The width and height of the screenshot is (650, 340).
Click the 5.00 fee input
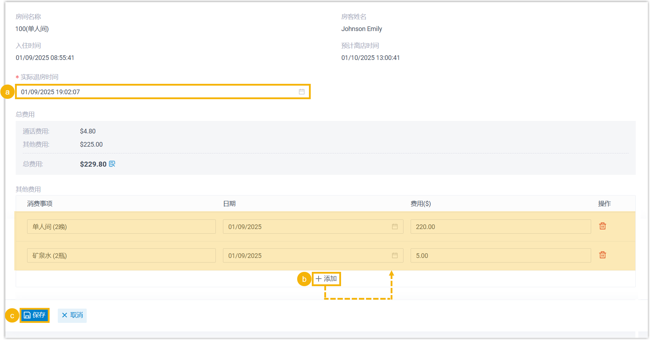500,255
